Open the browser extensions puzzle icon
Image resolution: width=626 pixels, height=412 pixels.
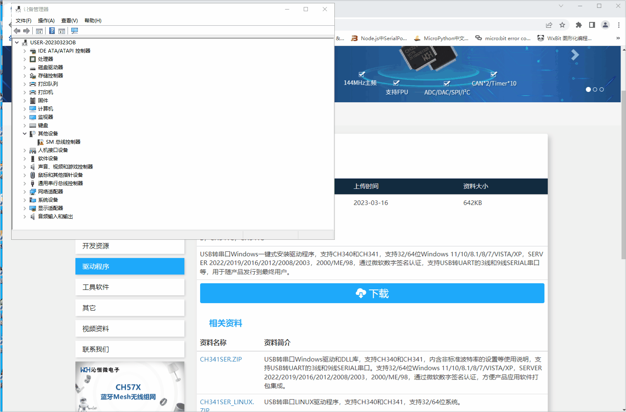(579, 25)
